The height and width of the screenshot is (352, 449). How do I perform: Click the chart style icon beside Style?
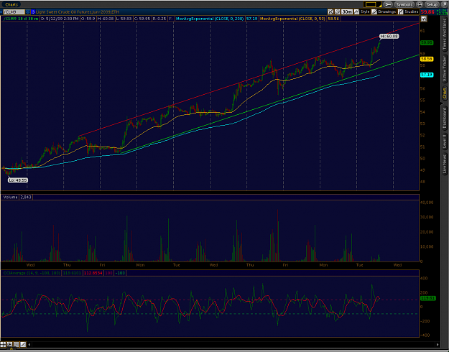point(356,11)
